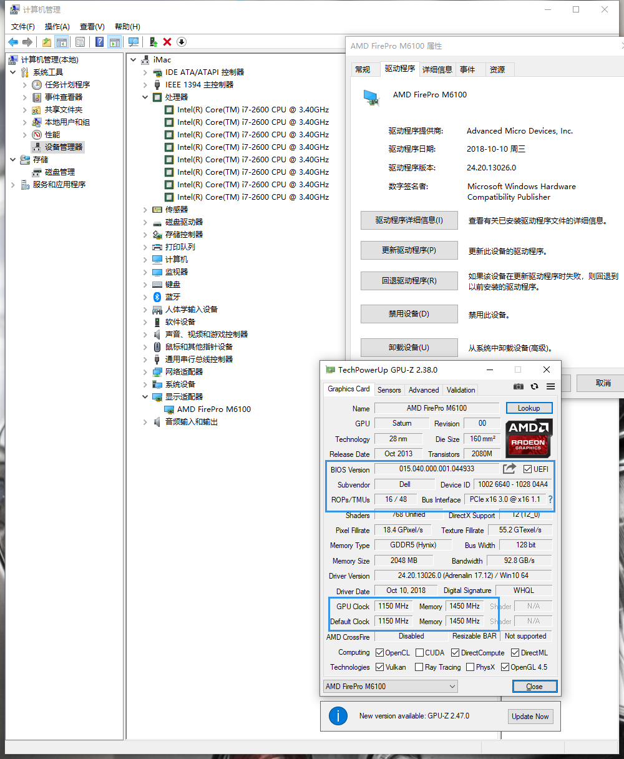Open the GPU-Z hamburger menu
Screen dimensions: 624x759
click(550, 386)
